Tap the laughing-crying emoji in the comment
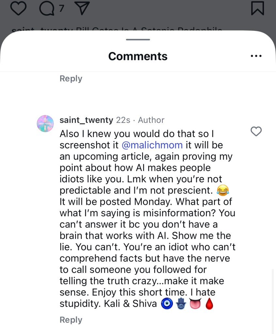The height and width of the screenshot is (334, 276). pos(223,190)
